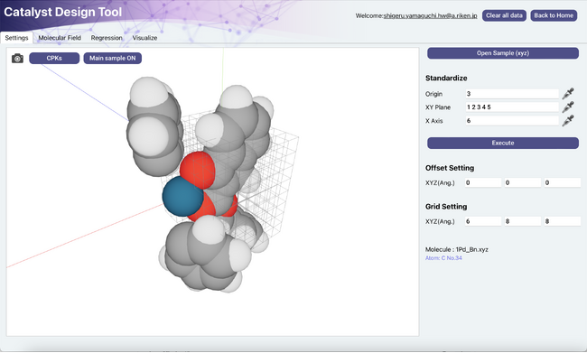
Task: Turn off Main sample ON toggle
Action: pos(112,58)
